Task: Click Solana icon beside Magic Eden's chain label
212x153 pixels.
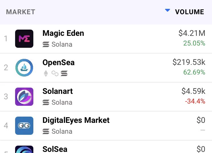Action: [46, 44]
